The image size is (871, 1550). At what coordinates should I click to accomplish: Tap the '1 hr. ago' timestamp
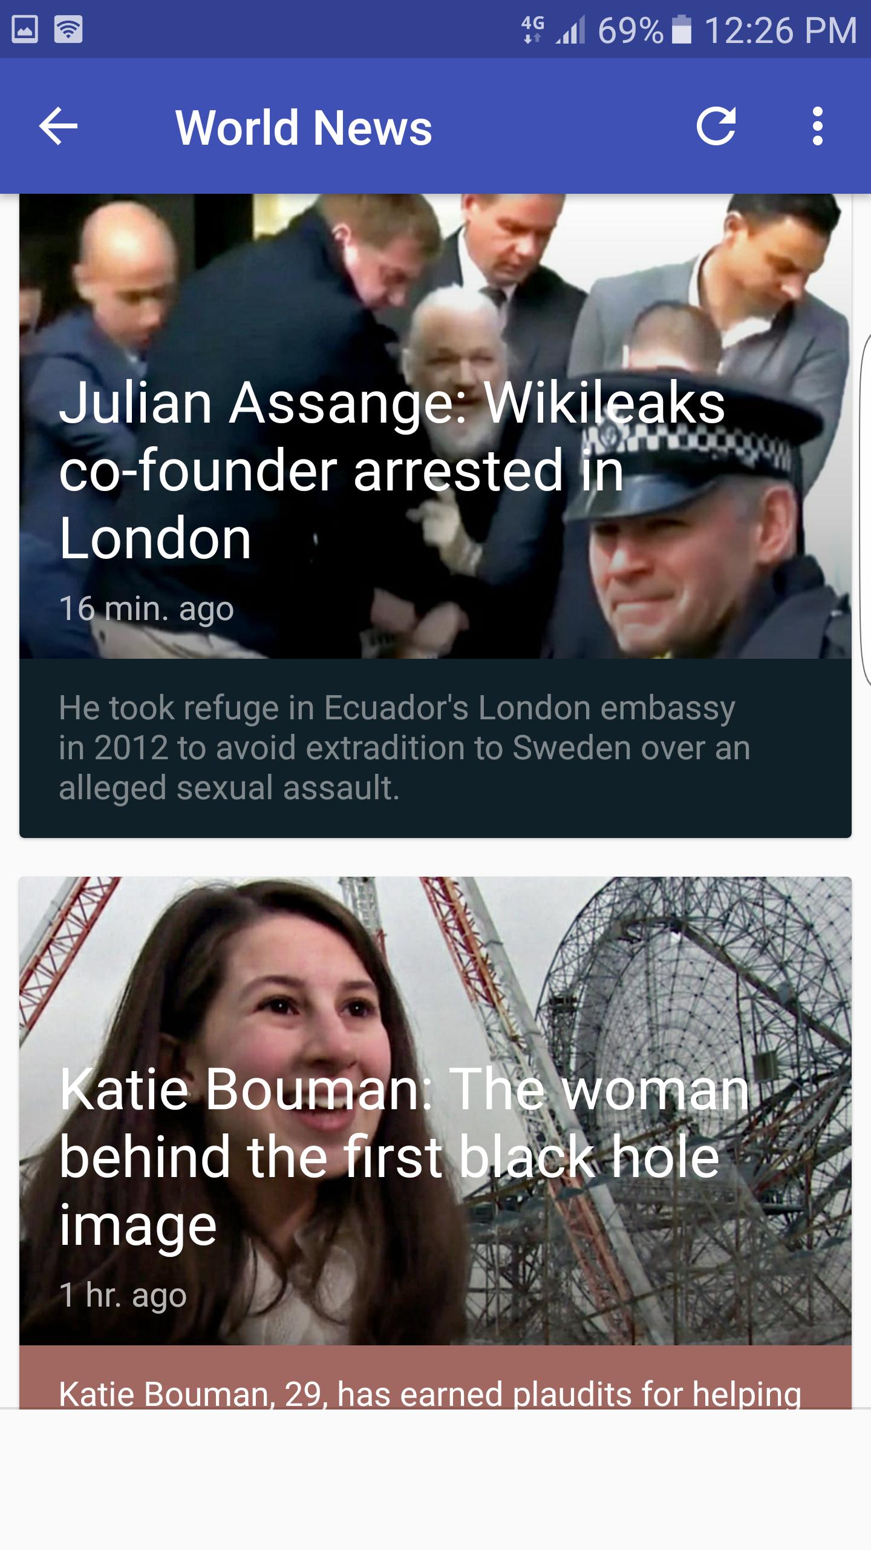click(x=123, y=1295)
